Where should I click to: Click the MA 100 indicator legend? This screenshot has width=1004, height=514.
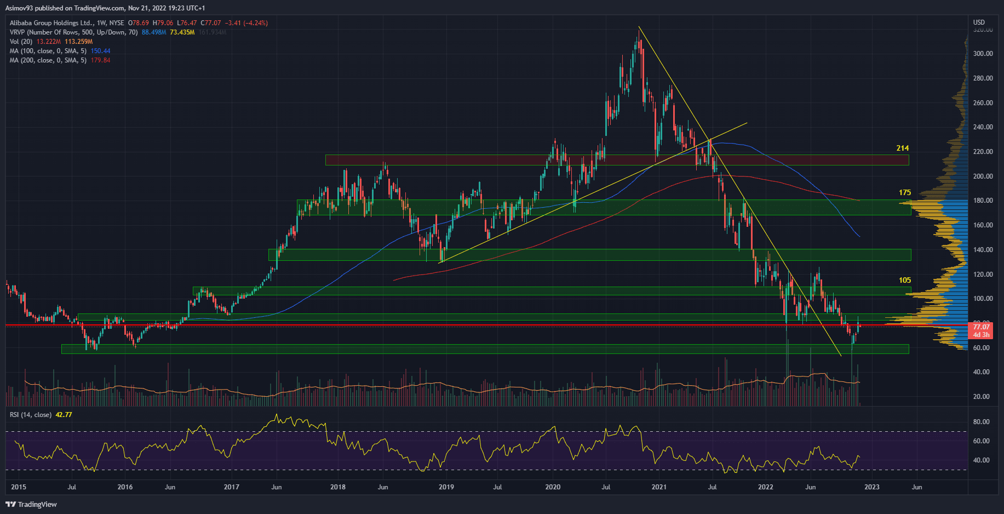click(48, 51)
